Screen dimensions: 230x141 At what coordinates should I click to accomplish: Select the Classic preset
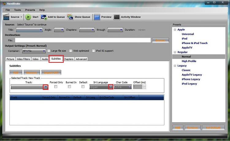186,70
